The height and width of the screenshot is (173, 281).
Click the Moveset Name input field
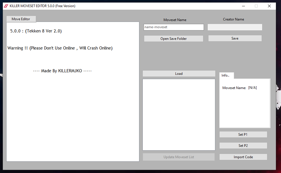[x=174, y=27]
